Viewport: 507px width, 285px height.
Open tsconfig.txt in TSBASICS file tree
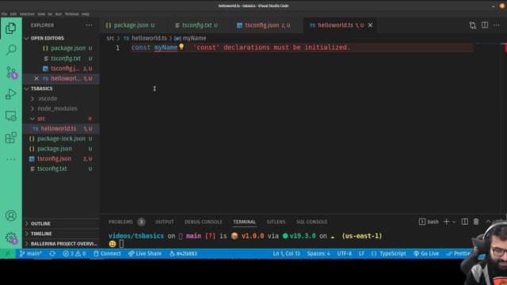[x=61, y=169]
